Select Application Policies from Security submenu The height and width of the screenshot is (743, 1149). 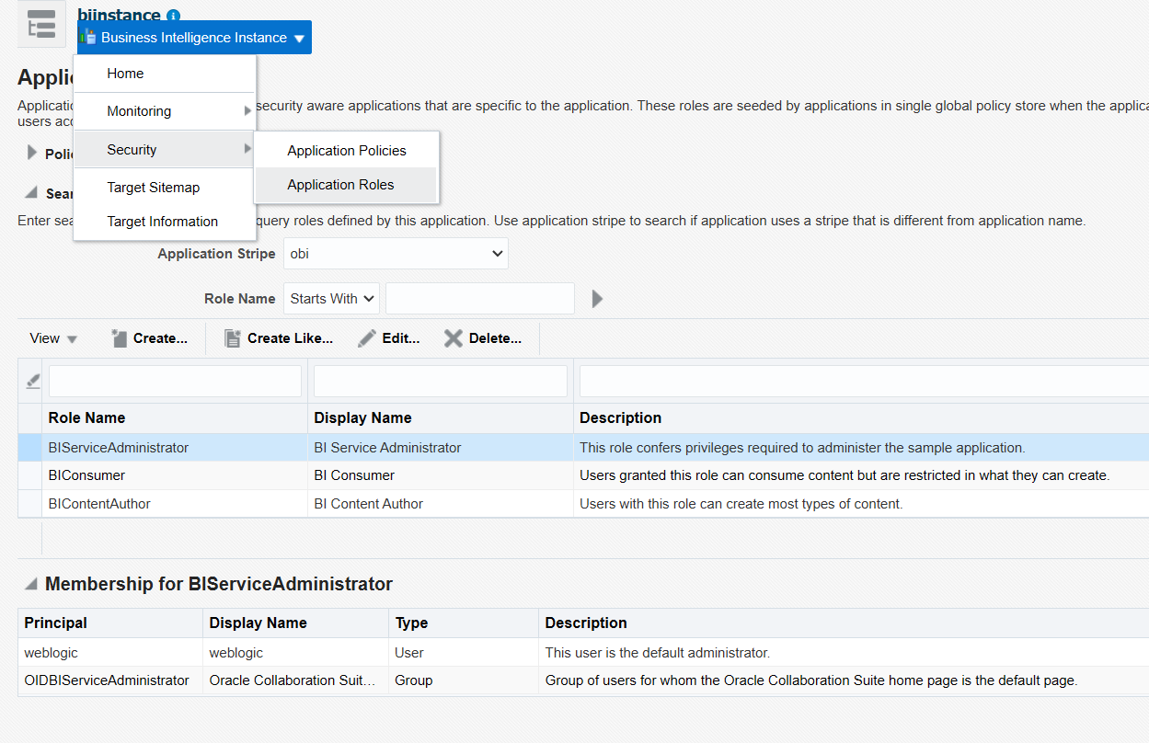[x=346, y=151]
